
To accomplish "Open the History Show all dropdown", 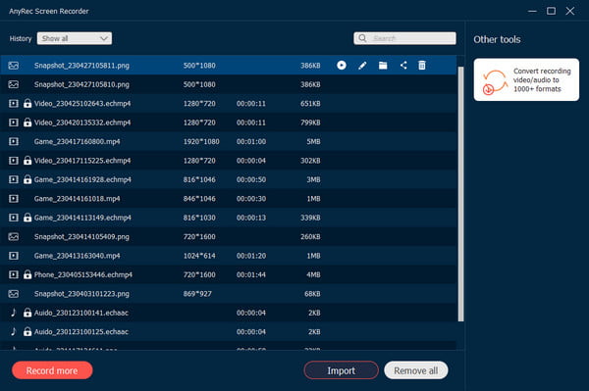I will click(x=75, y=38).
